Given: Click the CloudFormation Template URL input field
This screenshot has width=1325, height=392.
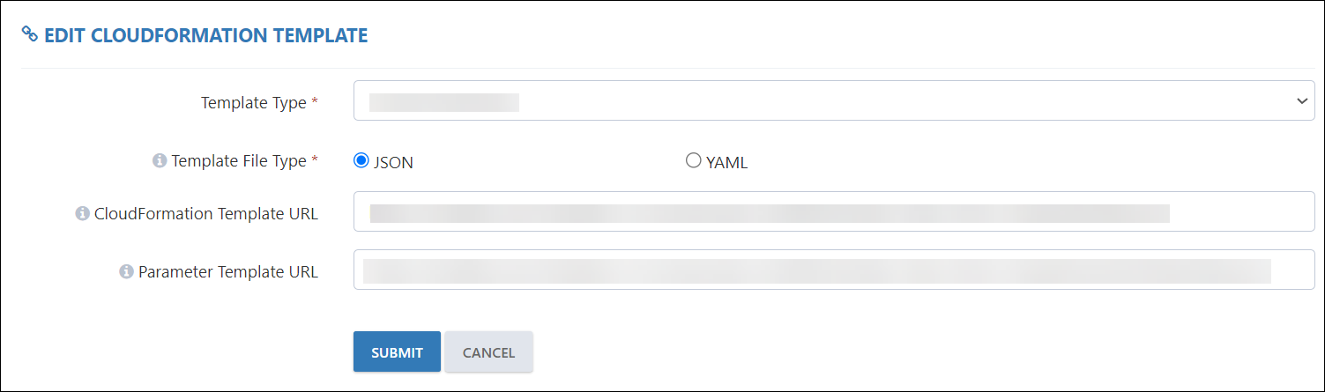Looking at the screenshot, I should (834, 211).
